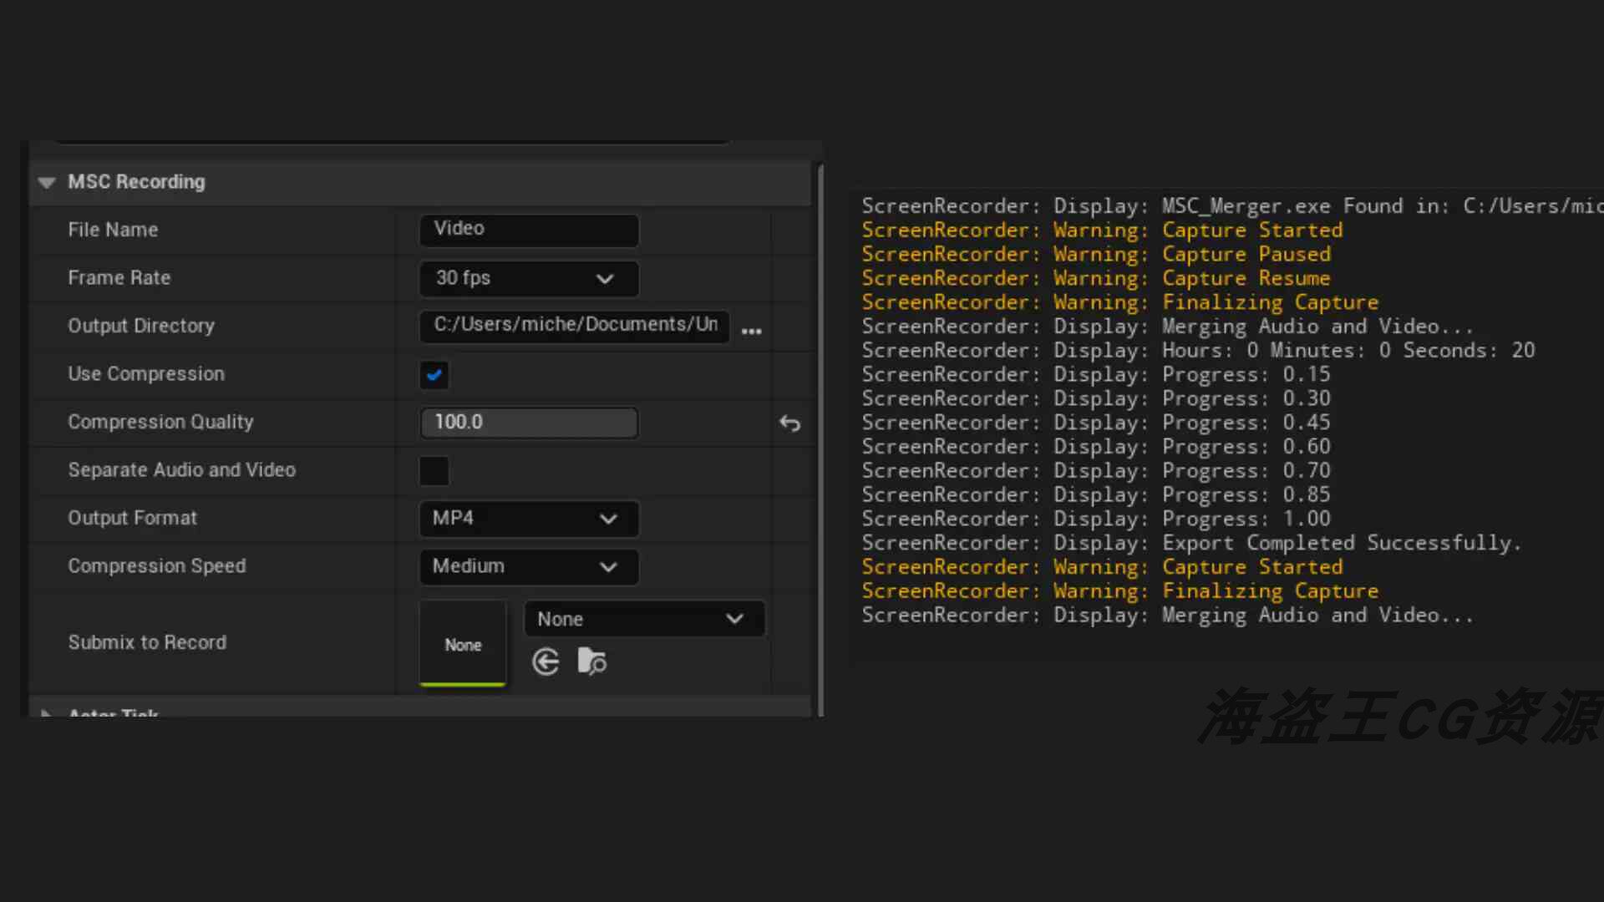Open the Submix to Record None dropdown

[643, 620]
